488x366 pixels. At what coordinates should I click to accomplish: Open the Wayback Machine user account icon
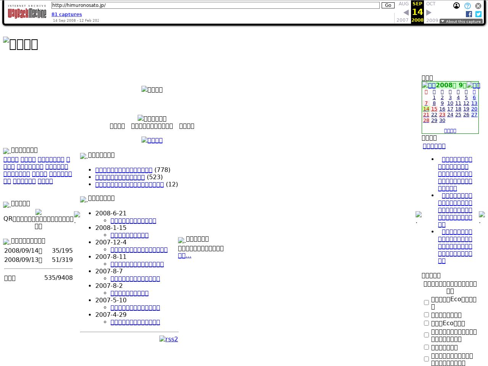coord(456,6)
